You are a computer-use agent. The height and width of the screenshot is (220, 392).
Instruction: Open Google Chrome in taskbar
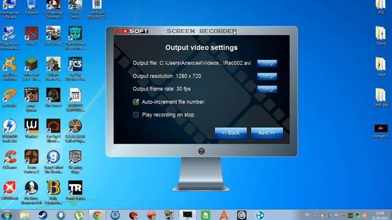[x=97, y=215]
